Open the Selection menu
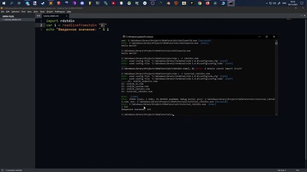The width and height of the screenshot is (307, 172). tap(15, 11)
